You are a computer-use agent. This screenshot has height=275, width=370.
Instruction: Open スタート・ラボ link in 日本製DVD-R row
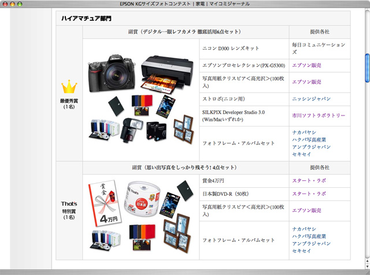pos(309,194)
